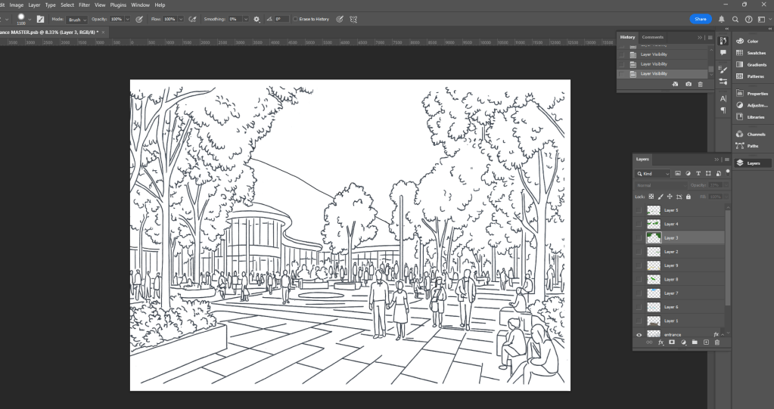Switch to the Comments tab
The image size is (774, 409).
click(x=652, y=37)
